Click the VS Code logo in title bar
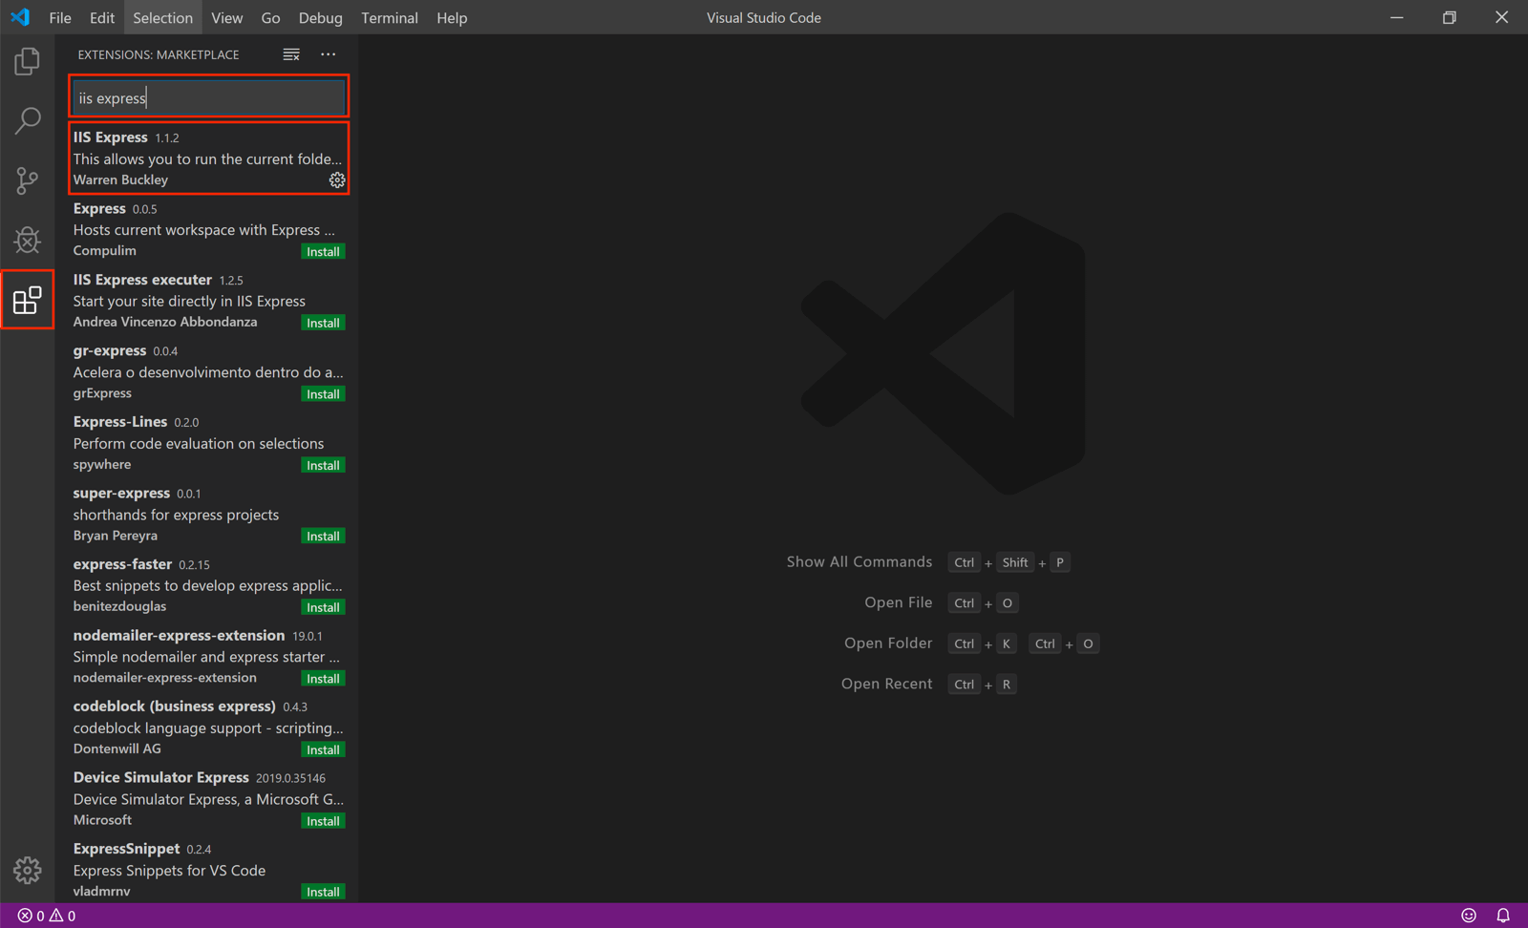This screenshot has width=1528, height=928. point(20,17)
